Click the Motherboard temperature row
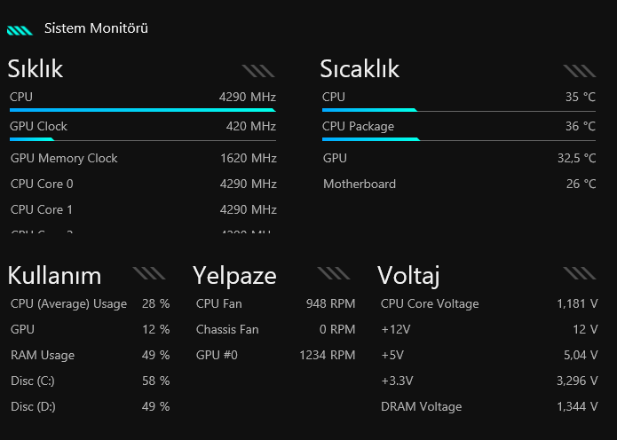Image resolution: width=617 pixels, height=440 pixels. [459, 185]
